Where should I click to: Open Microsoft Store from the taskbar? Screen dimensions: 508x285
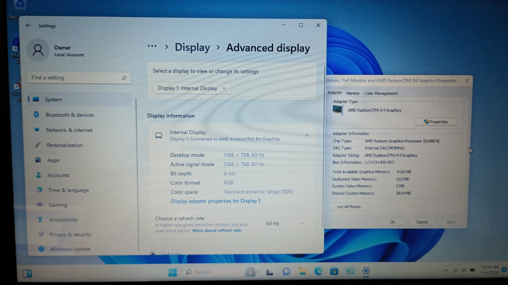[334, 271]
